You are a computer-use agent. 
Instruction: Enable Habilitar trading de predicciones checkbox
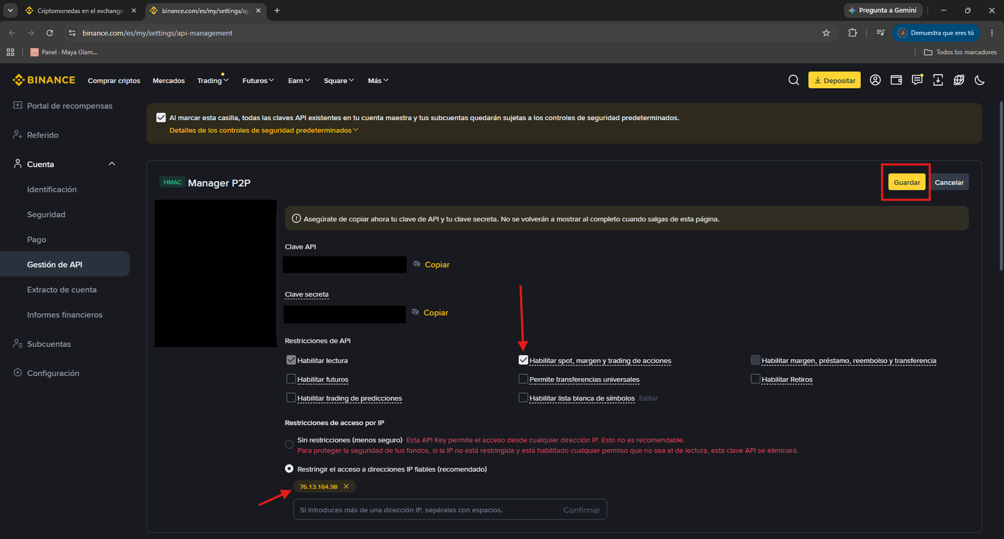(291, 397)
